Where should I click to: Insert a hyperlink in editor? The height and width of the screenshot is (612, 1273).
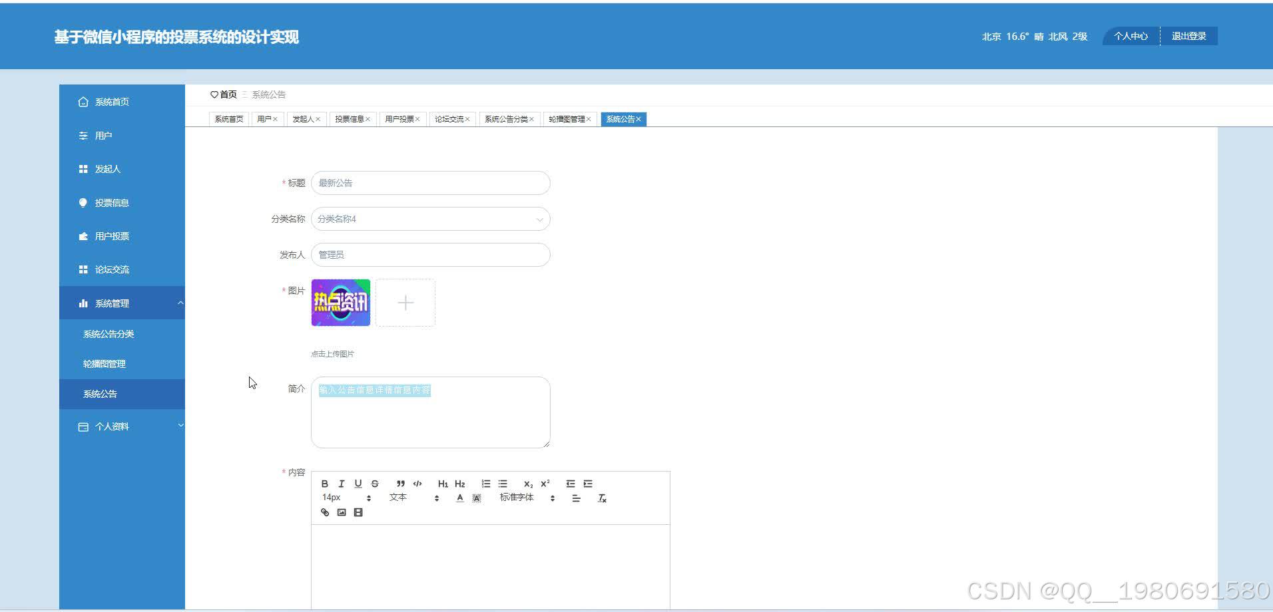tap(325, 512)
